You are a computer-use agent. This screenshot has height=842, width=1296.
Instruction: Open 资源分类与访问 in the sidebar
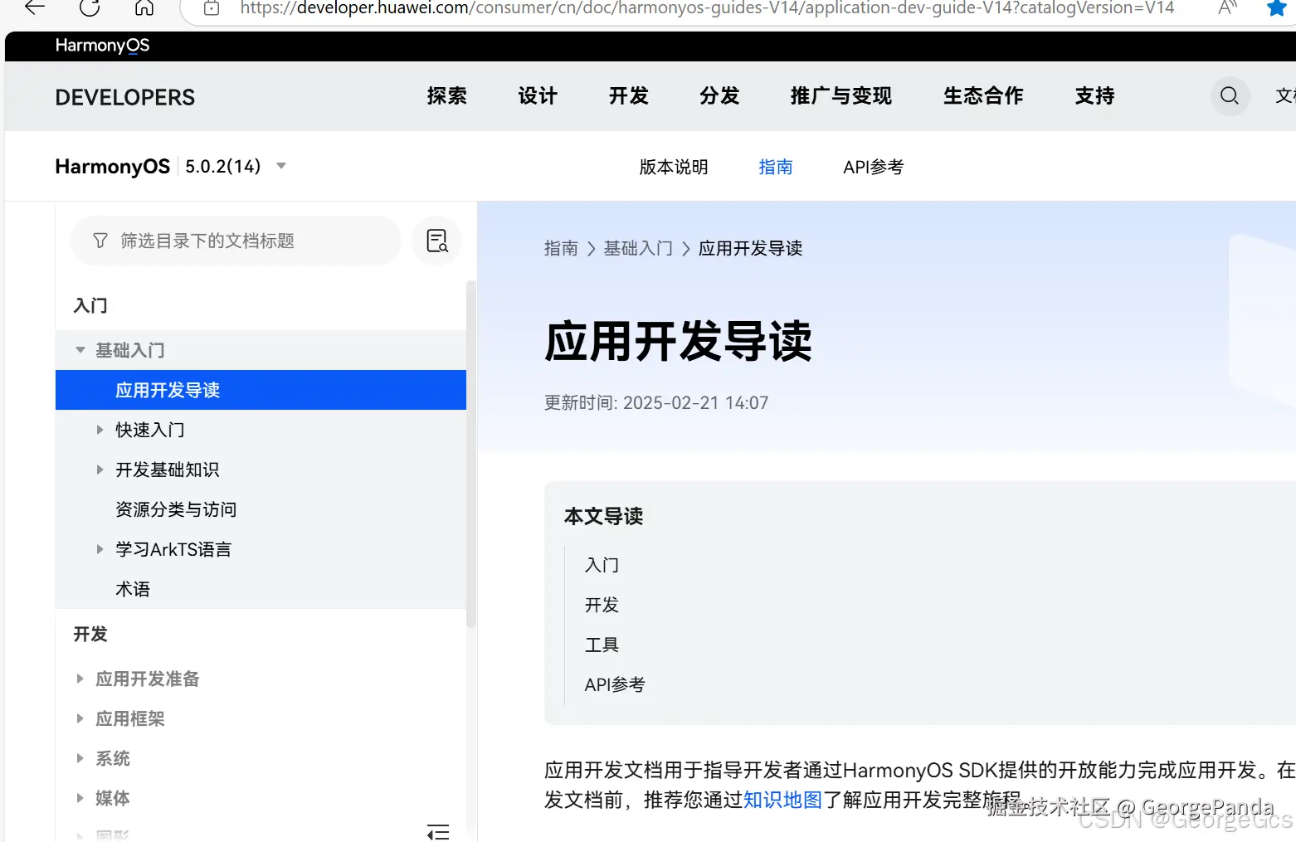(x=176, y=509)
